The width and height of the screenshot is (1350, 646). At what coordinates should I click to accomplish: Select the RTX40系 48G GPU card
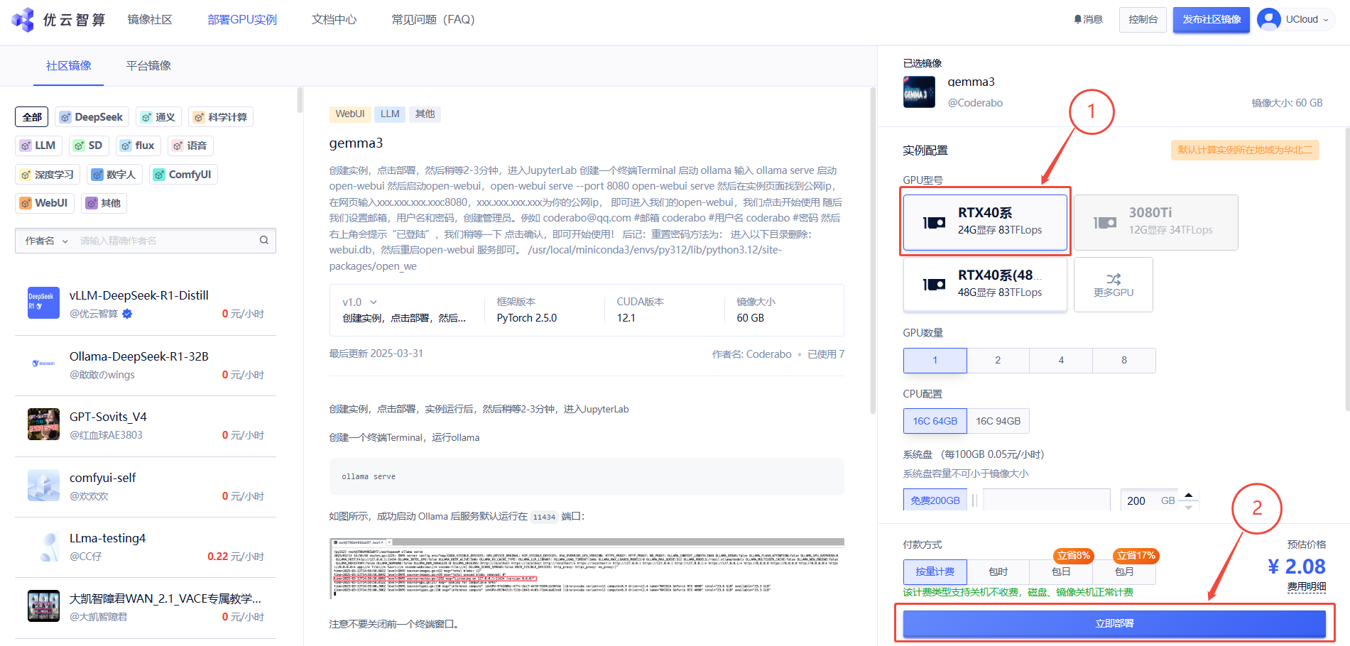pos(985,284)
